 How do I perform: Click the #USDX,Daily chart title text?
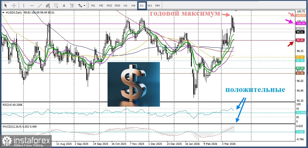(14, 13)
